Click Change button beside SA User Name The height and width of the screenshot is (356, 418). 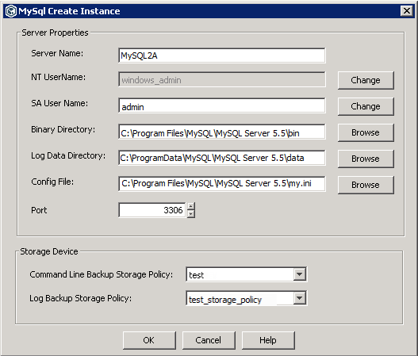coord(366,106)
